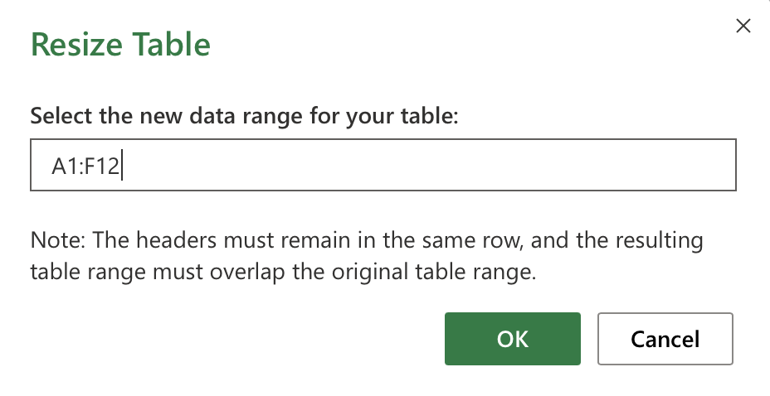Dismiss the dialog using the X icon
The width and height of the screenshot is (770, 396).
click(743, 27)
